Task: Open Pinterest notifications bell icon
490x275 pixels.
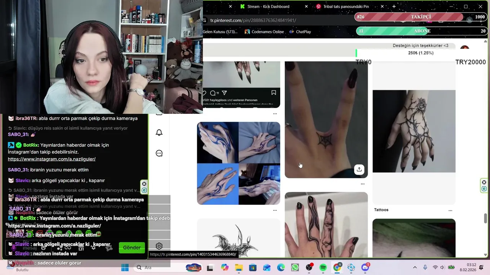Action: [x=159, y=133]
